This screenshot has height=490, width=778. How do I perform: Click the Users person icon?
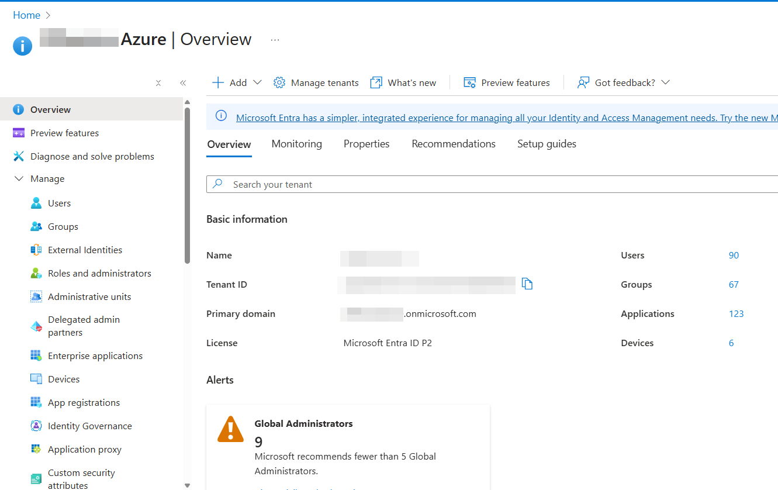36,203
